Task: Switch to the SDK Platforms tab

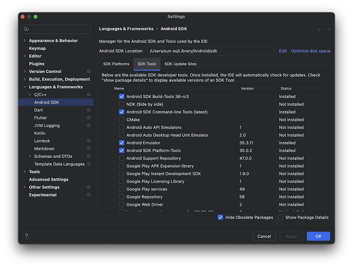Action: (x=116, y=63)
